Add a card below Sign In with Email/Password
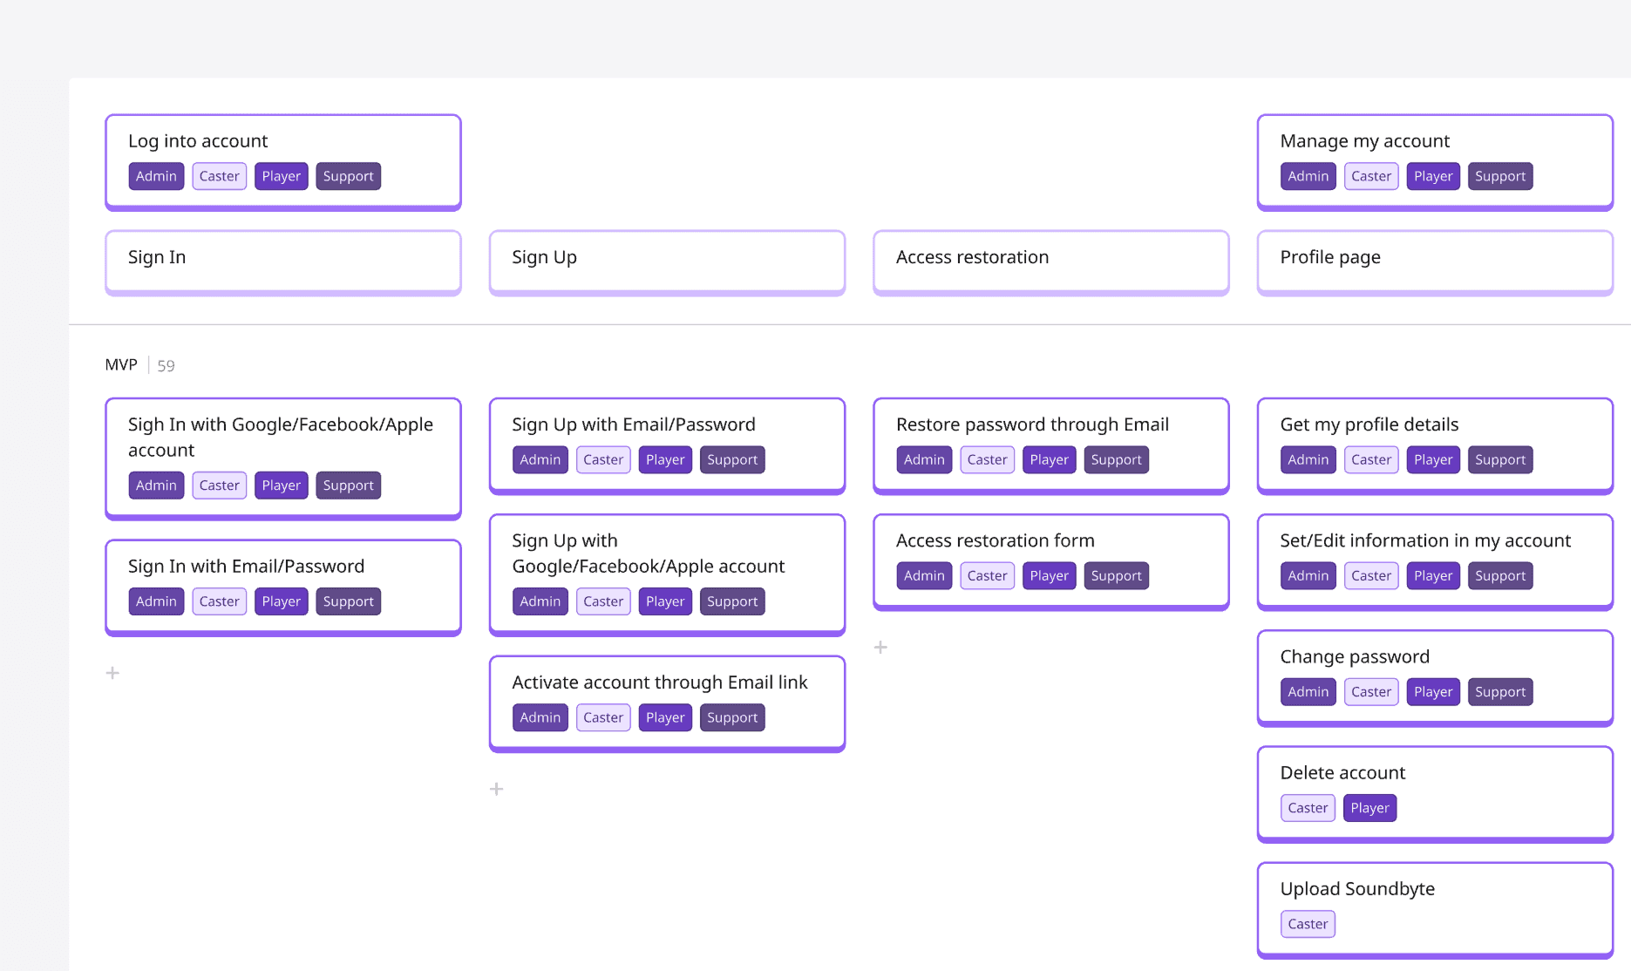1631x971 pixels. [112, 673]
